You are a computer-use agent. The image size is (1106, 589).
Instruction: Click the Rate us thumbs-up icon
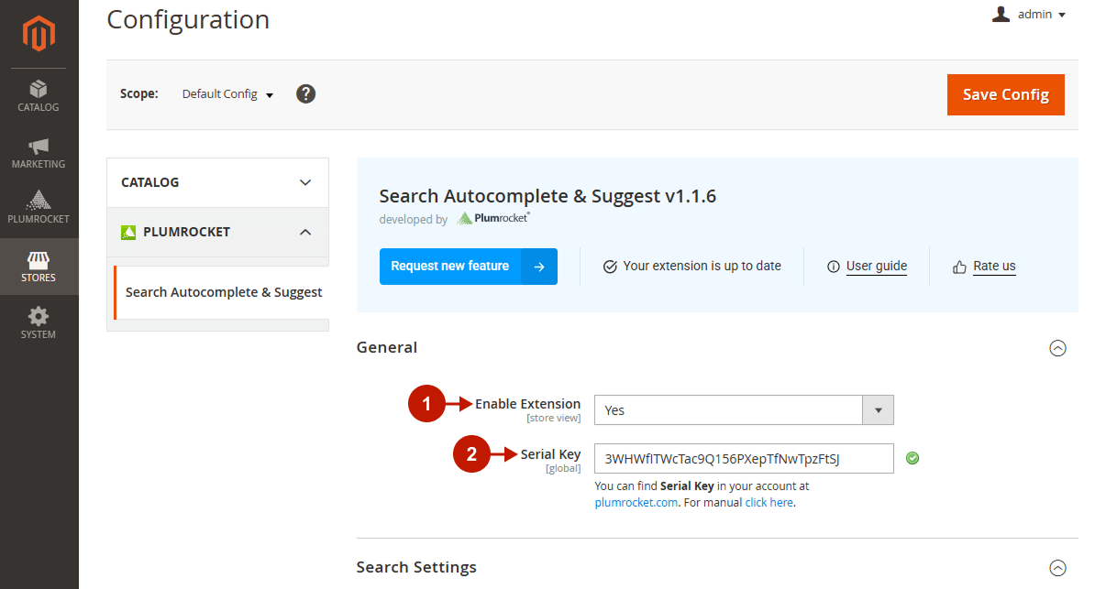pos(960,267)
